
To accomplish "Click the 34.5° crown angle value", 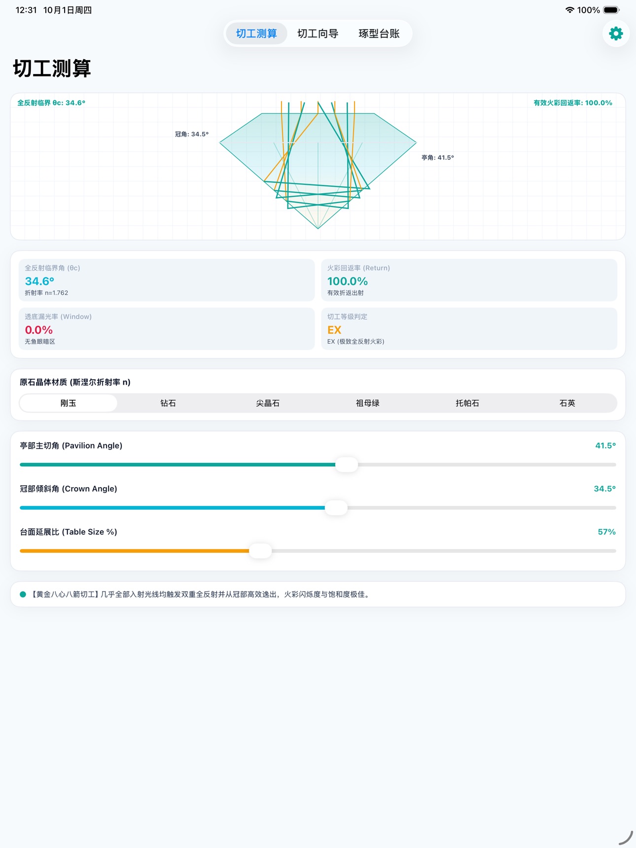I will [604, 489].
